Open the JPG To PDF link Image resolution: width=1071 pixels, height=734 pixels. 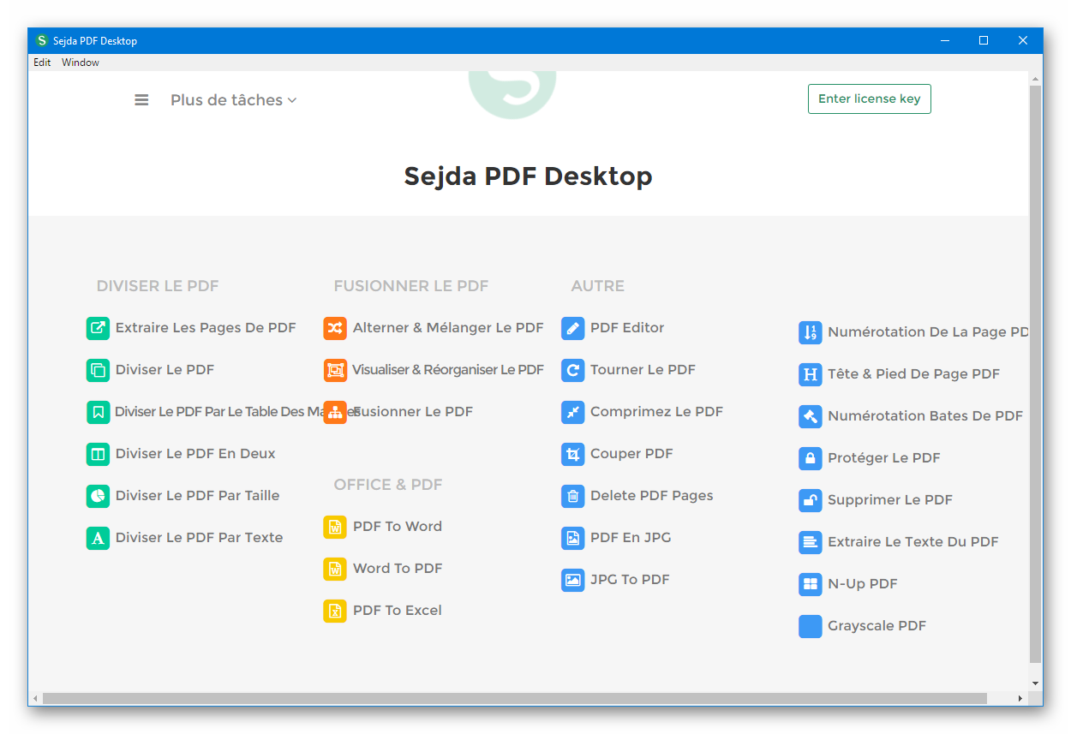click(630, 580)
